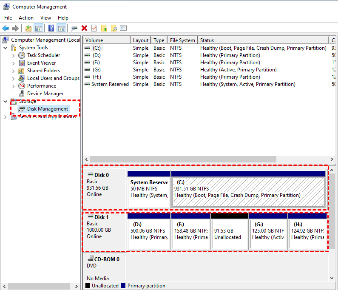Expand the Event Viewer node
The width and height of the screenshot is (338, 290).
(x=13, y=63)
